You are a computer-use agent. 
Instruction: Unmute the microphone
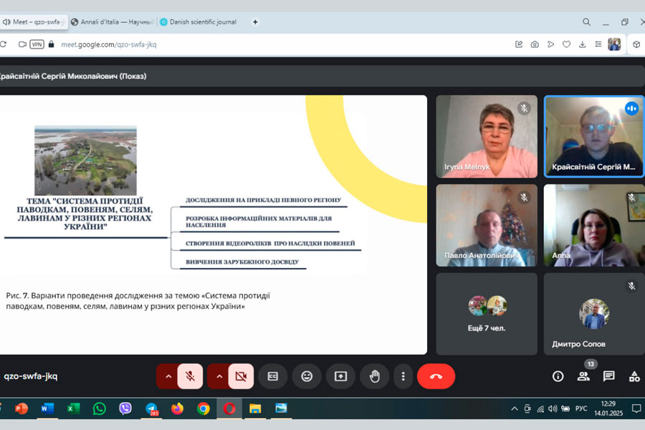[191, 376]
